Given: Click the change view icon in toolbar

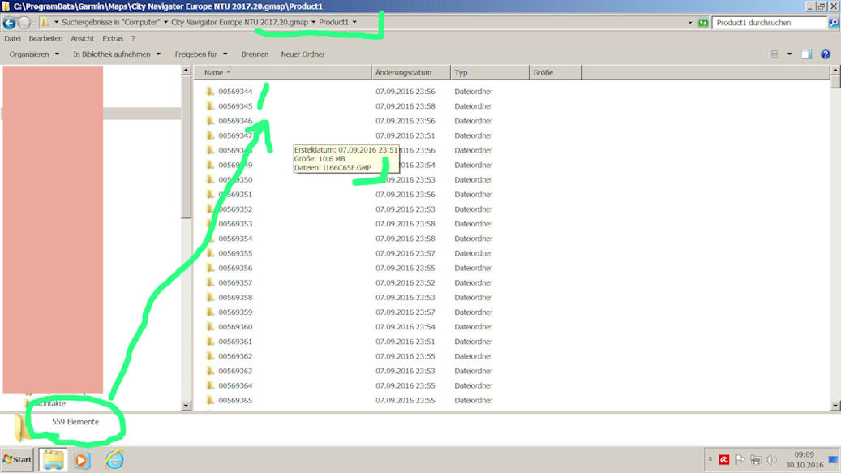Looking at the screenshot, I should (773, 54).
